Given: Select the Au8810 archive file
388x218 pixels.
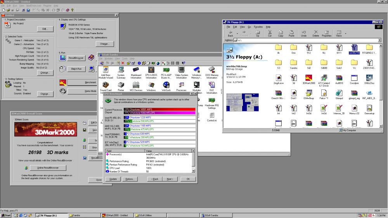Looking at the screenshot, I should [x=339, y=80].
